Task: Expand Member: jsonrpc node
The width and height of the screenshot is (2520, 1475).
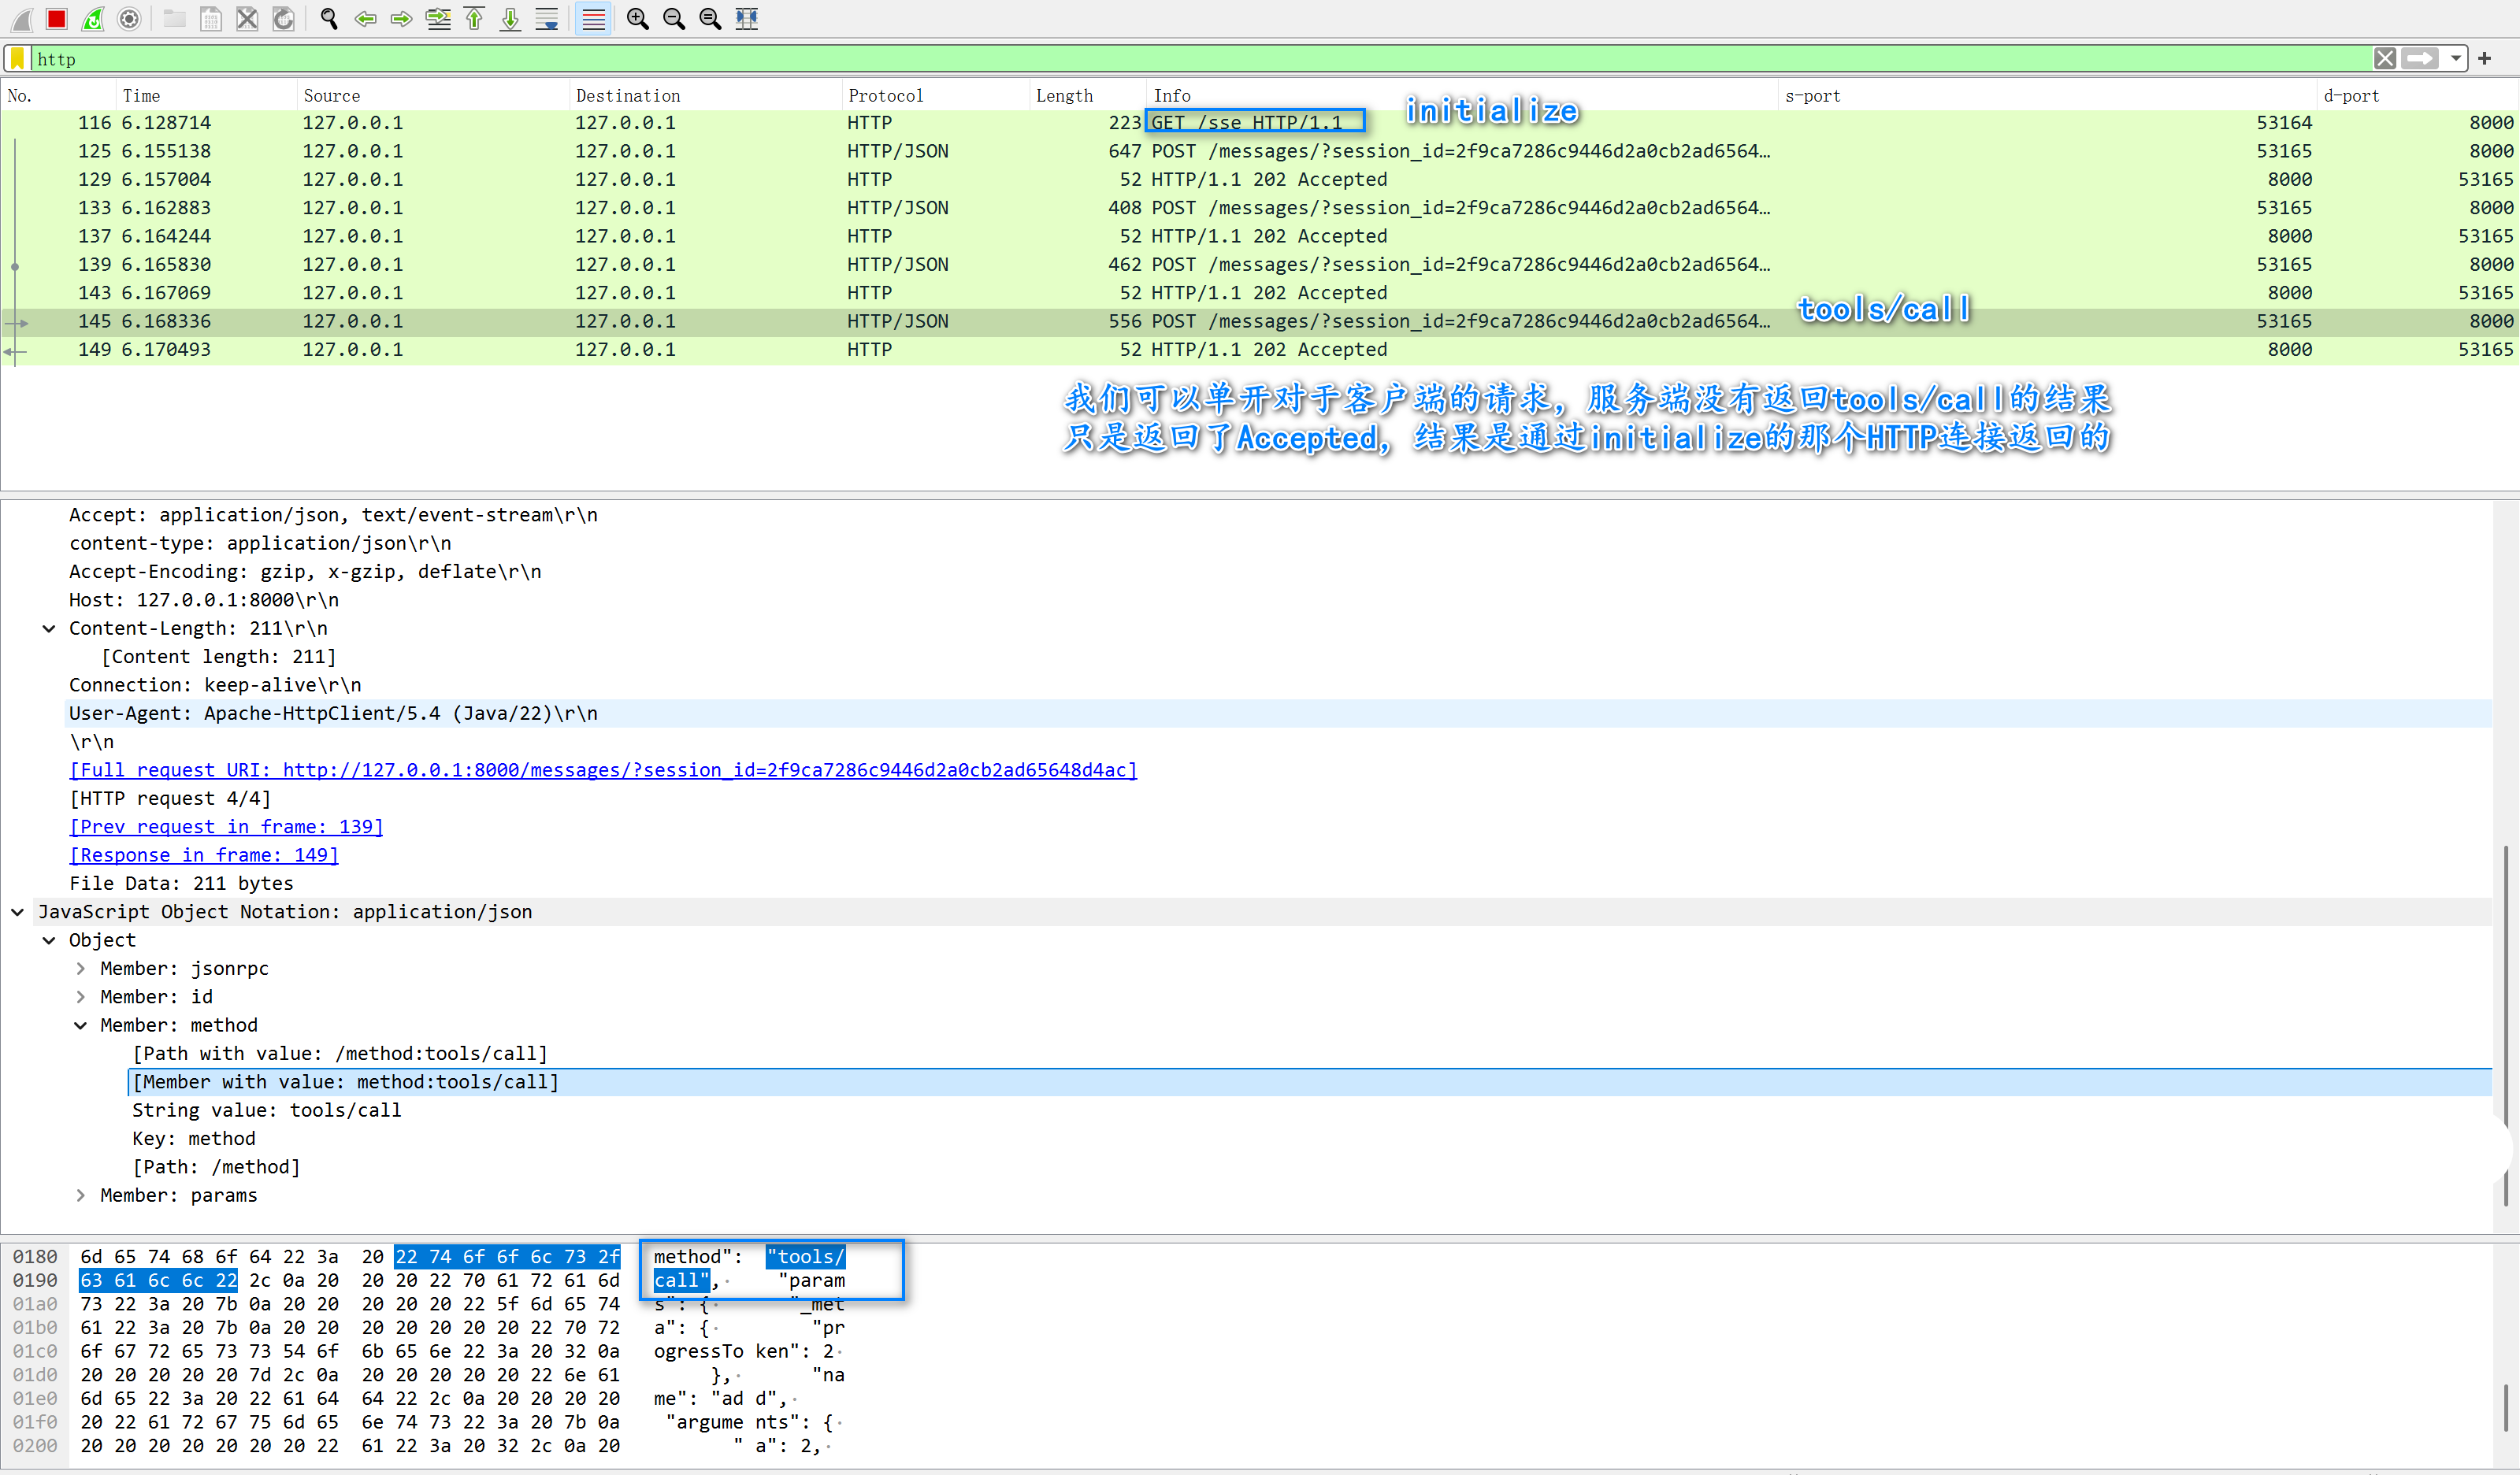Action: pos(81,969)
